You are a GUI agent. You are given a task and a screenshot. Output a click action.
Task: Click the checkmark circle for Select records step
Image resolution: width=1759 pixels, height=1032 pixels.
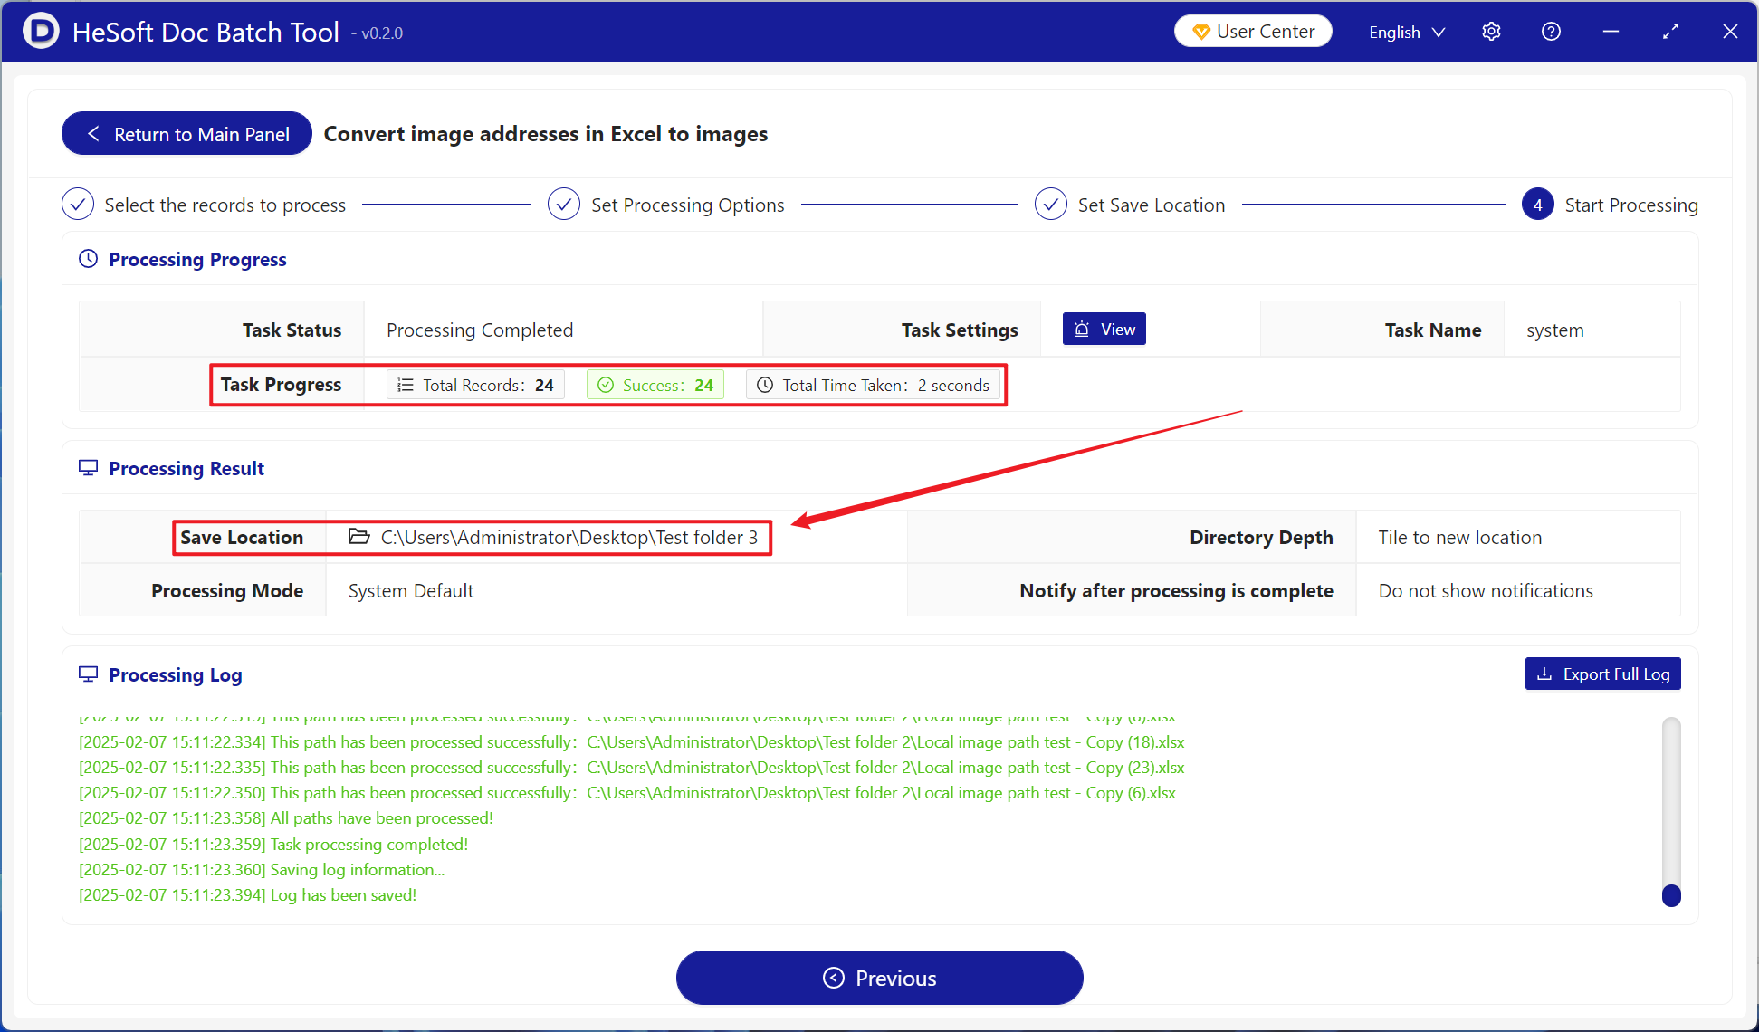[x=78, y=205]
